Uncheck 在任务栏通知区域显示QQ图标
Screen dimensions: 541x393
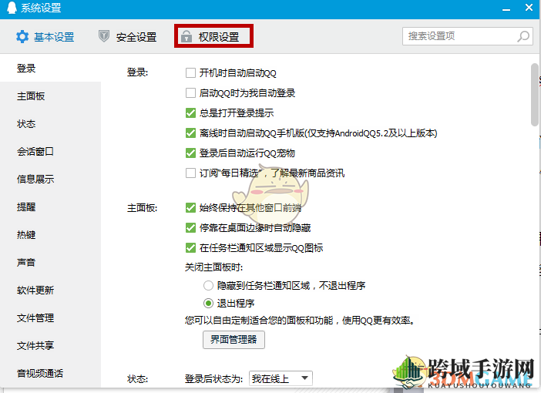pyautogui.click(x=190, y=247)
